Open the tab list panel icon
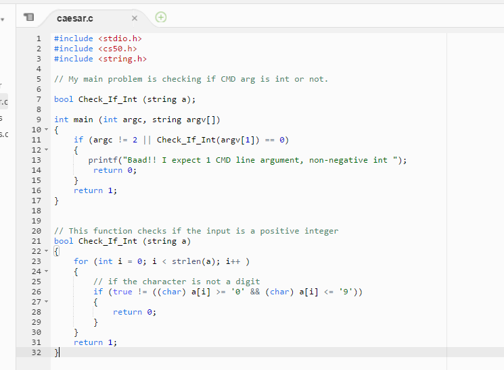 [29, 17]
